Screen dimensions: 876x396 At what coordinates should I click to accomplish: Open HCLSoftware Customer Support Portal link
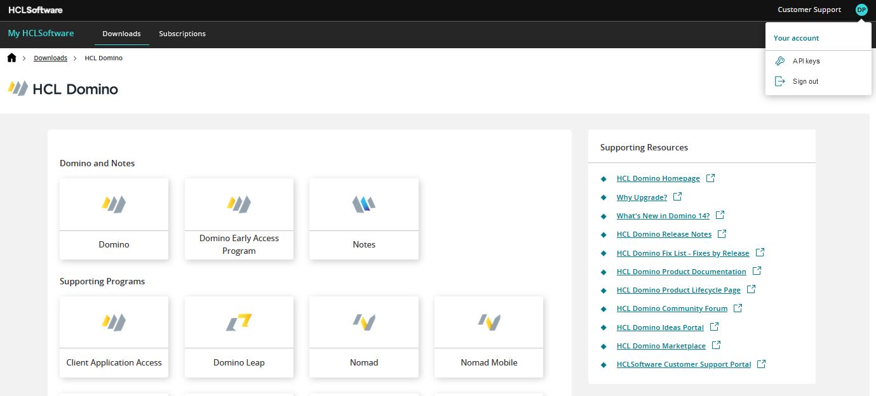[684, 364]
